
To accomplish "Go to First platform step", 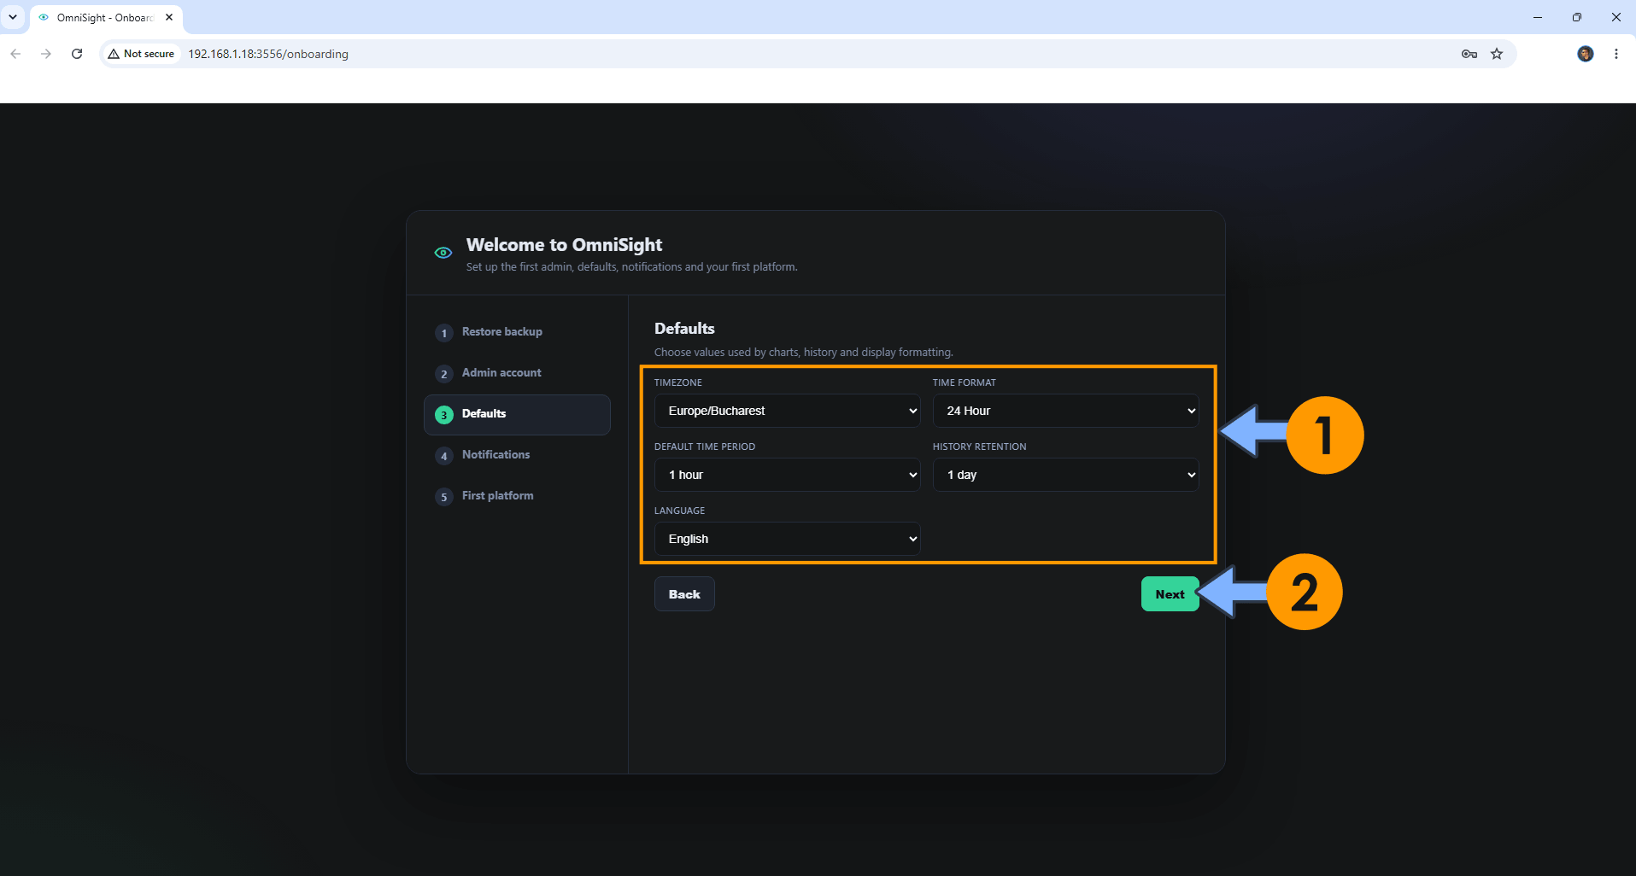I will click(x=517, y=496).
